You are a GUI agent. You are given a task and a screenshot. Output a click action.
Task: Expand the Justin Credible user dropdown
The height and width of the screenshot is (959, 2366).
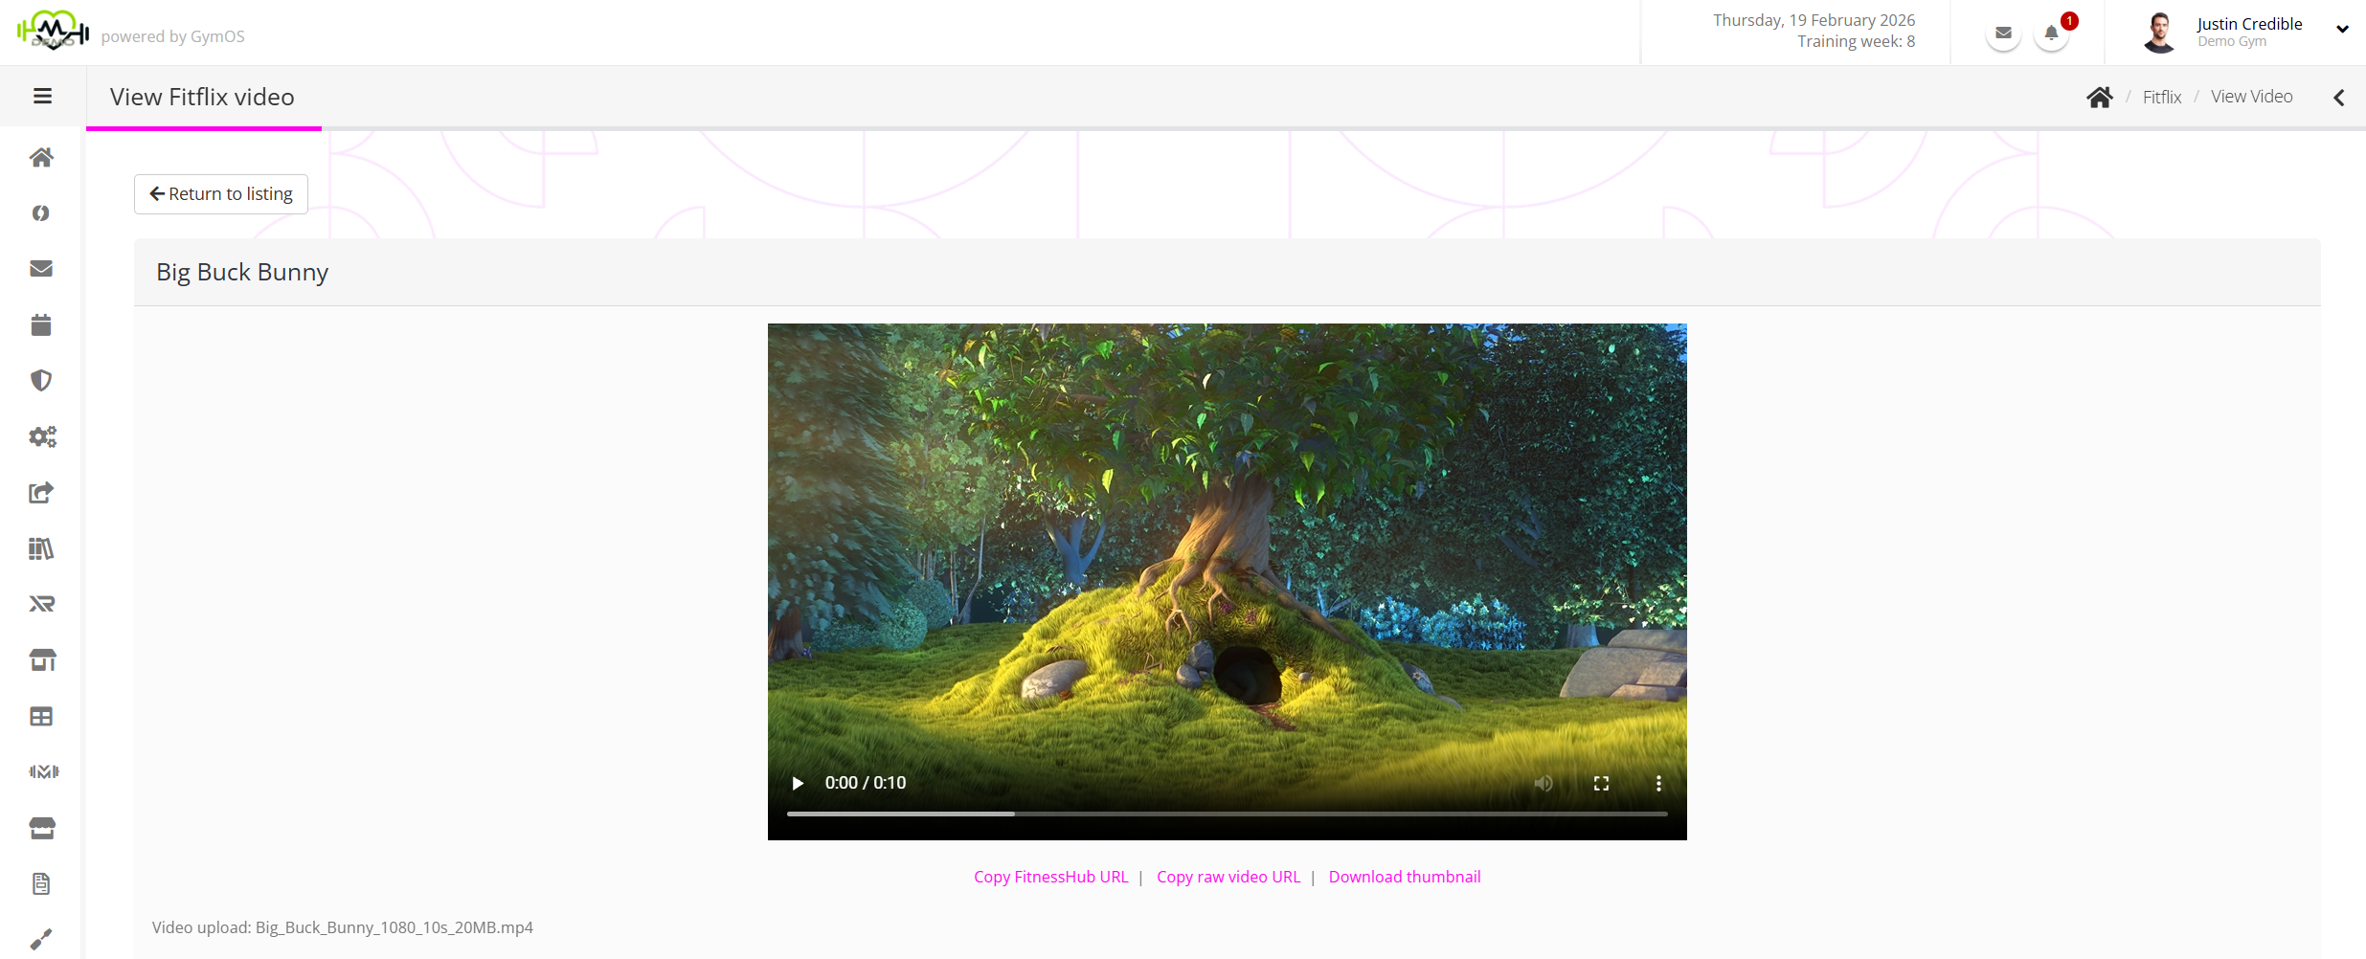2342,30
